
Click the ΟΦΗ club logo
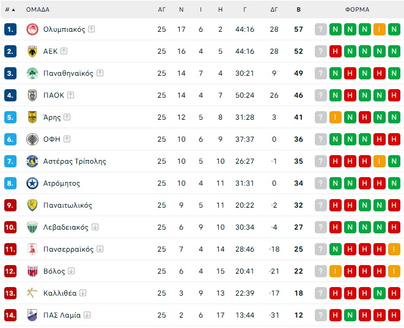32,139
